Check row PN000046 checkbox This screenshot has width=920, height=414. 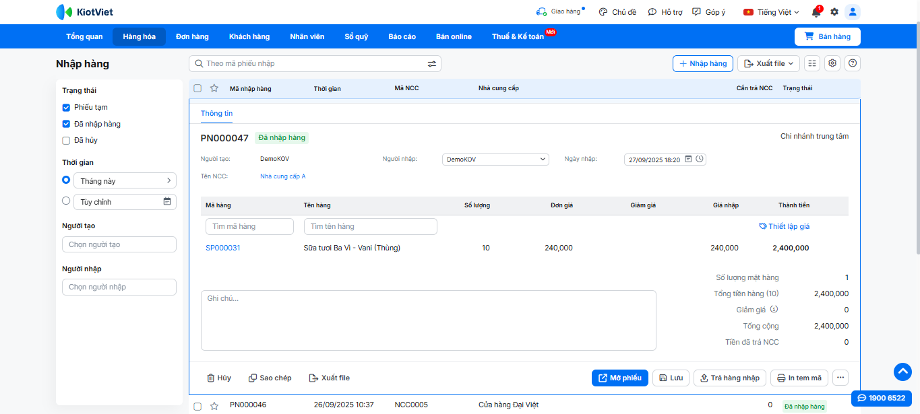pyautogui.click(x=197, y=406)
